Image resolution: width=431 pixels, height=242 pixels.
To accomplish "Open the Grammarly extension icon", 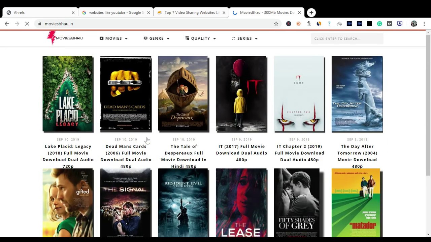I will [x=379, y=24].
